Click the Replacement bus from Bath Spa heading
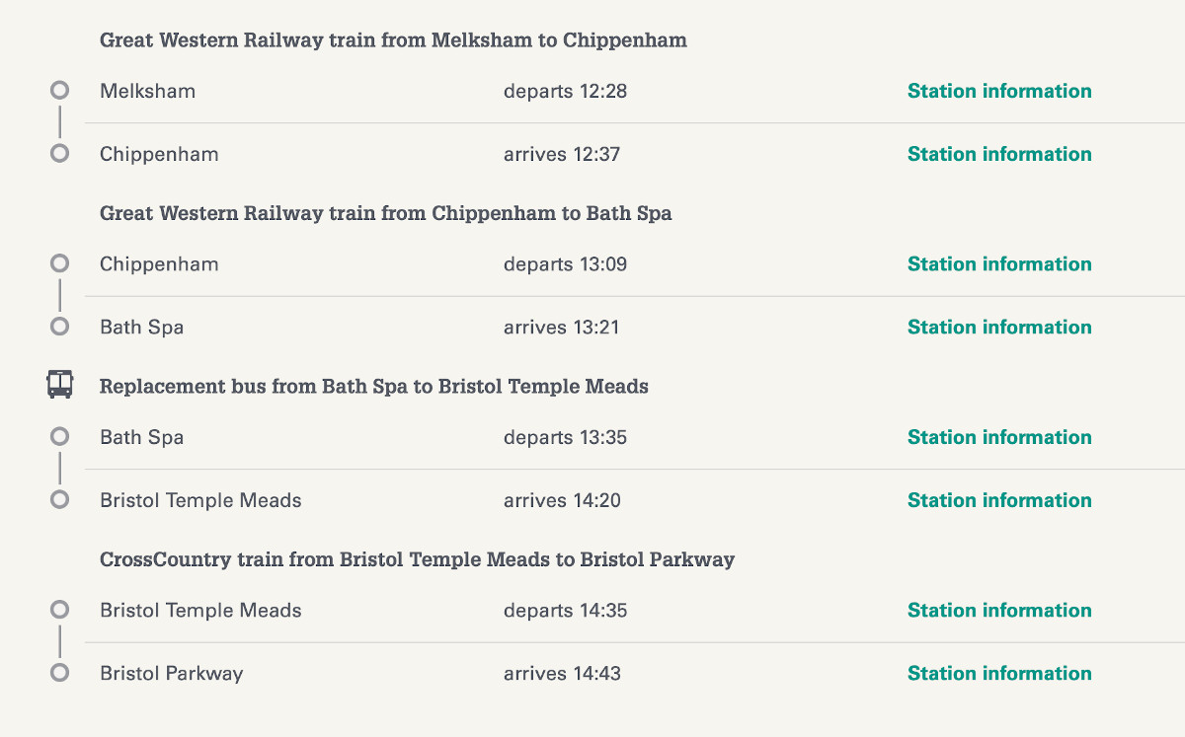 click(x=374, y=386)
